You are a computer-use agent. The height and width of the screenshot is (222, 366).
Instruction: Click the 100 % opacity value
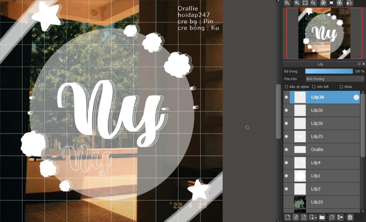click(x=359, y=71)
